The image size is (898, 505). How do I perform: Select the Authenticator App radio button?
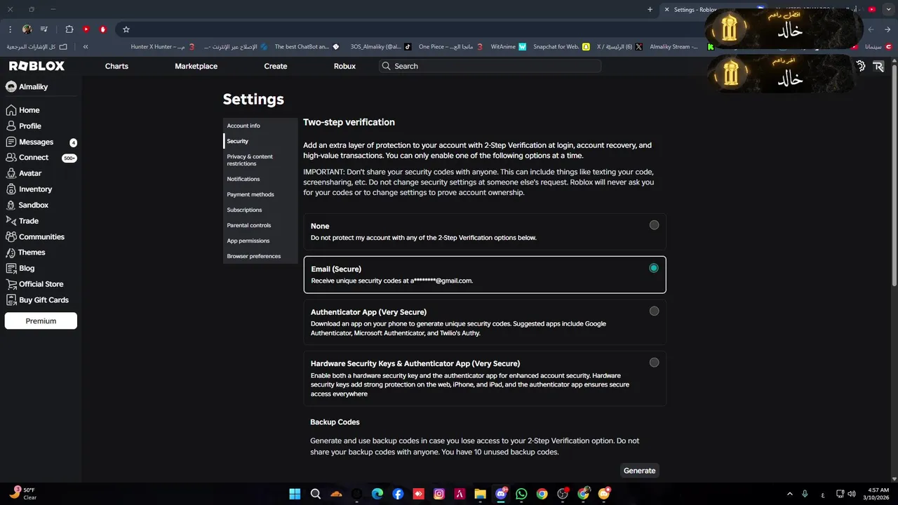[x=654, y=311]
